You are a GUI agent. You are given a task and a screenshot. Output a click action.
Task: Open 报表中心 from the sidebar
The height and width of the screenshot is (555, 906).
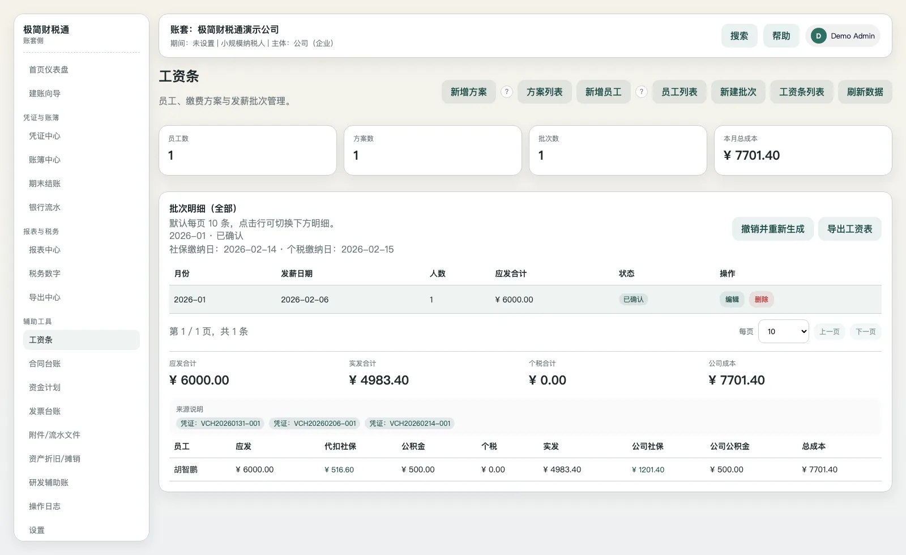coord(44,250)
